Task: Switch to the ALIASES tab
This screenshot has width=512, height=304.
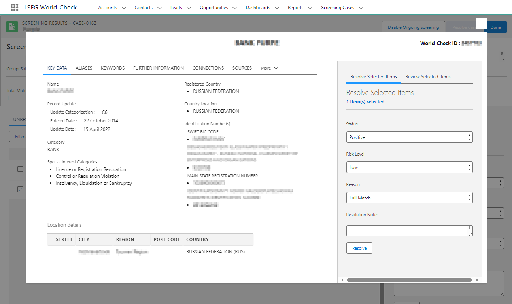Action: [x=83, y=68]
